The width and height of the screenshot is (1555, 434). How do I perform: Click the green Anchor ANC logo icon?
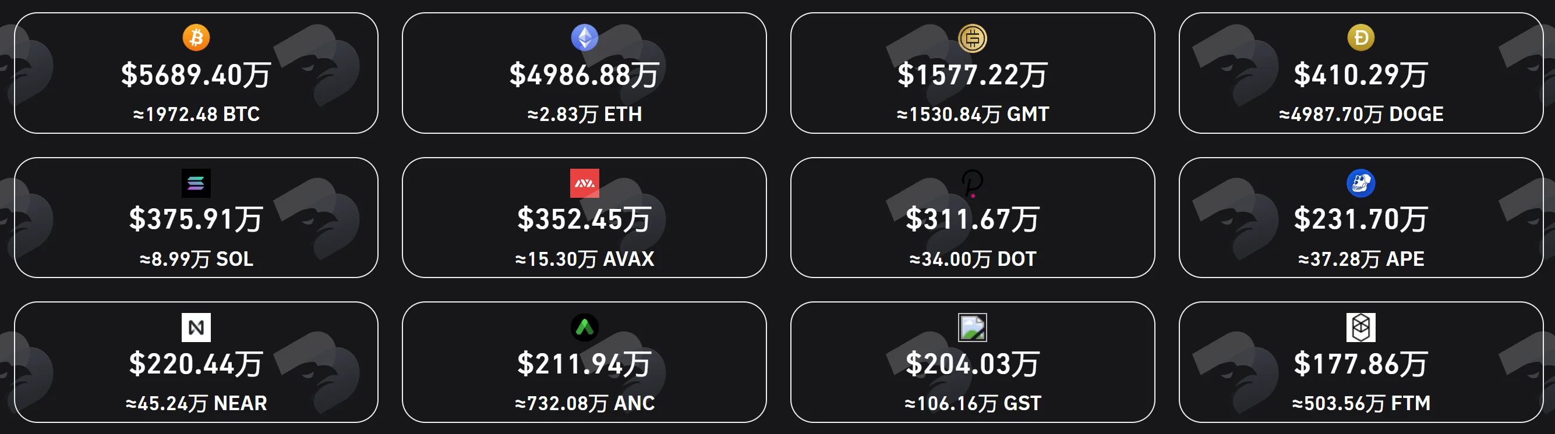pos(584,328)
